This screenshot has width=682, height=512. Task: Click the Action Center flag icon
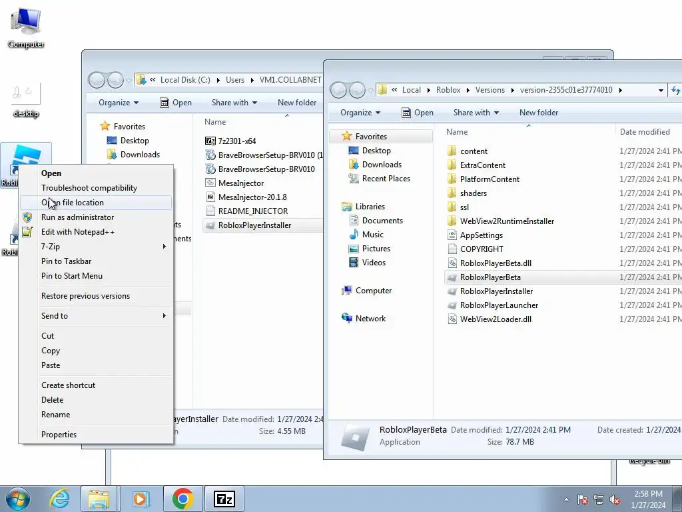[x=583, y=499]
